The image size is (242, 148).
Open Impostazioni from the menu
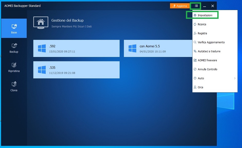click(215, 15)
